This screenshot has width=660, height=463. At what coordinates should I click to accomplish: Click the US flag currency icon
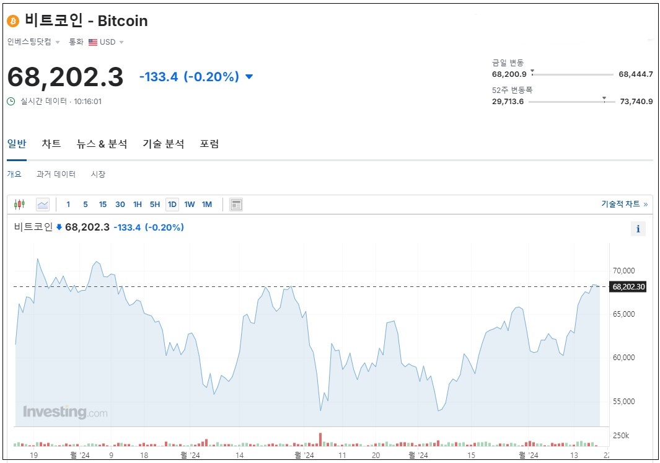coord(92,42)
